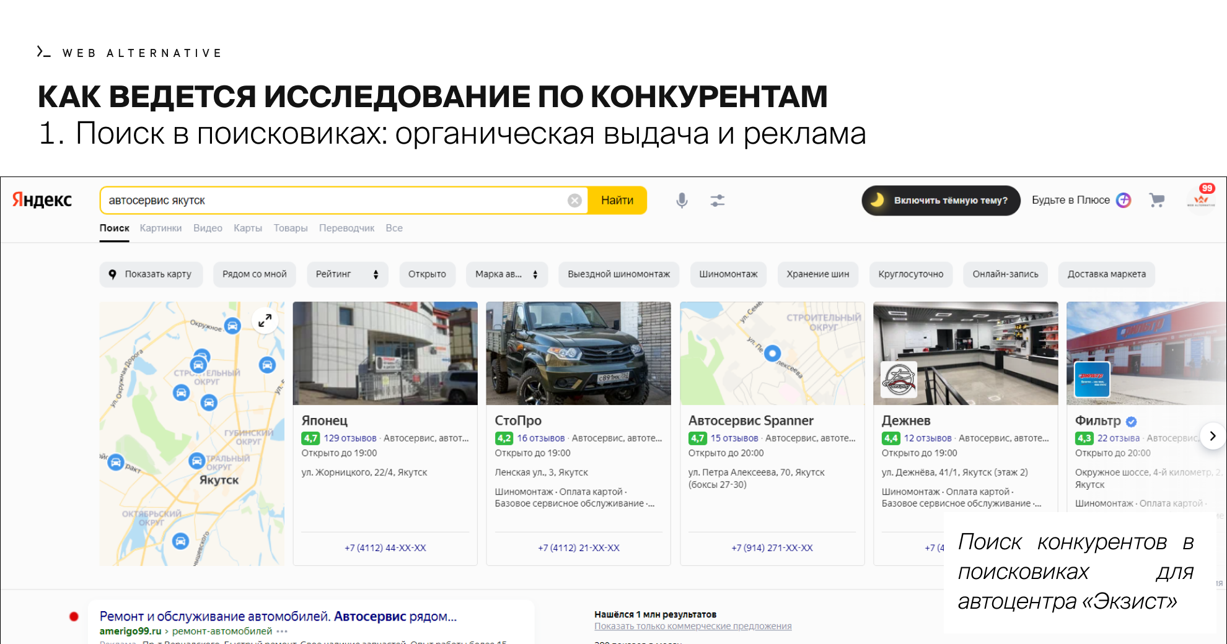1227x644 pixels.
Task: Click the moon icon for dark theme
Action: tap(877, 200)
